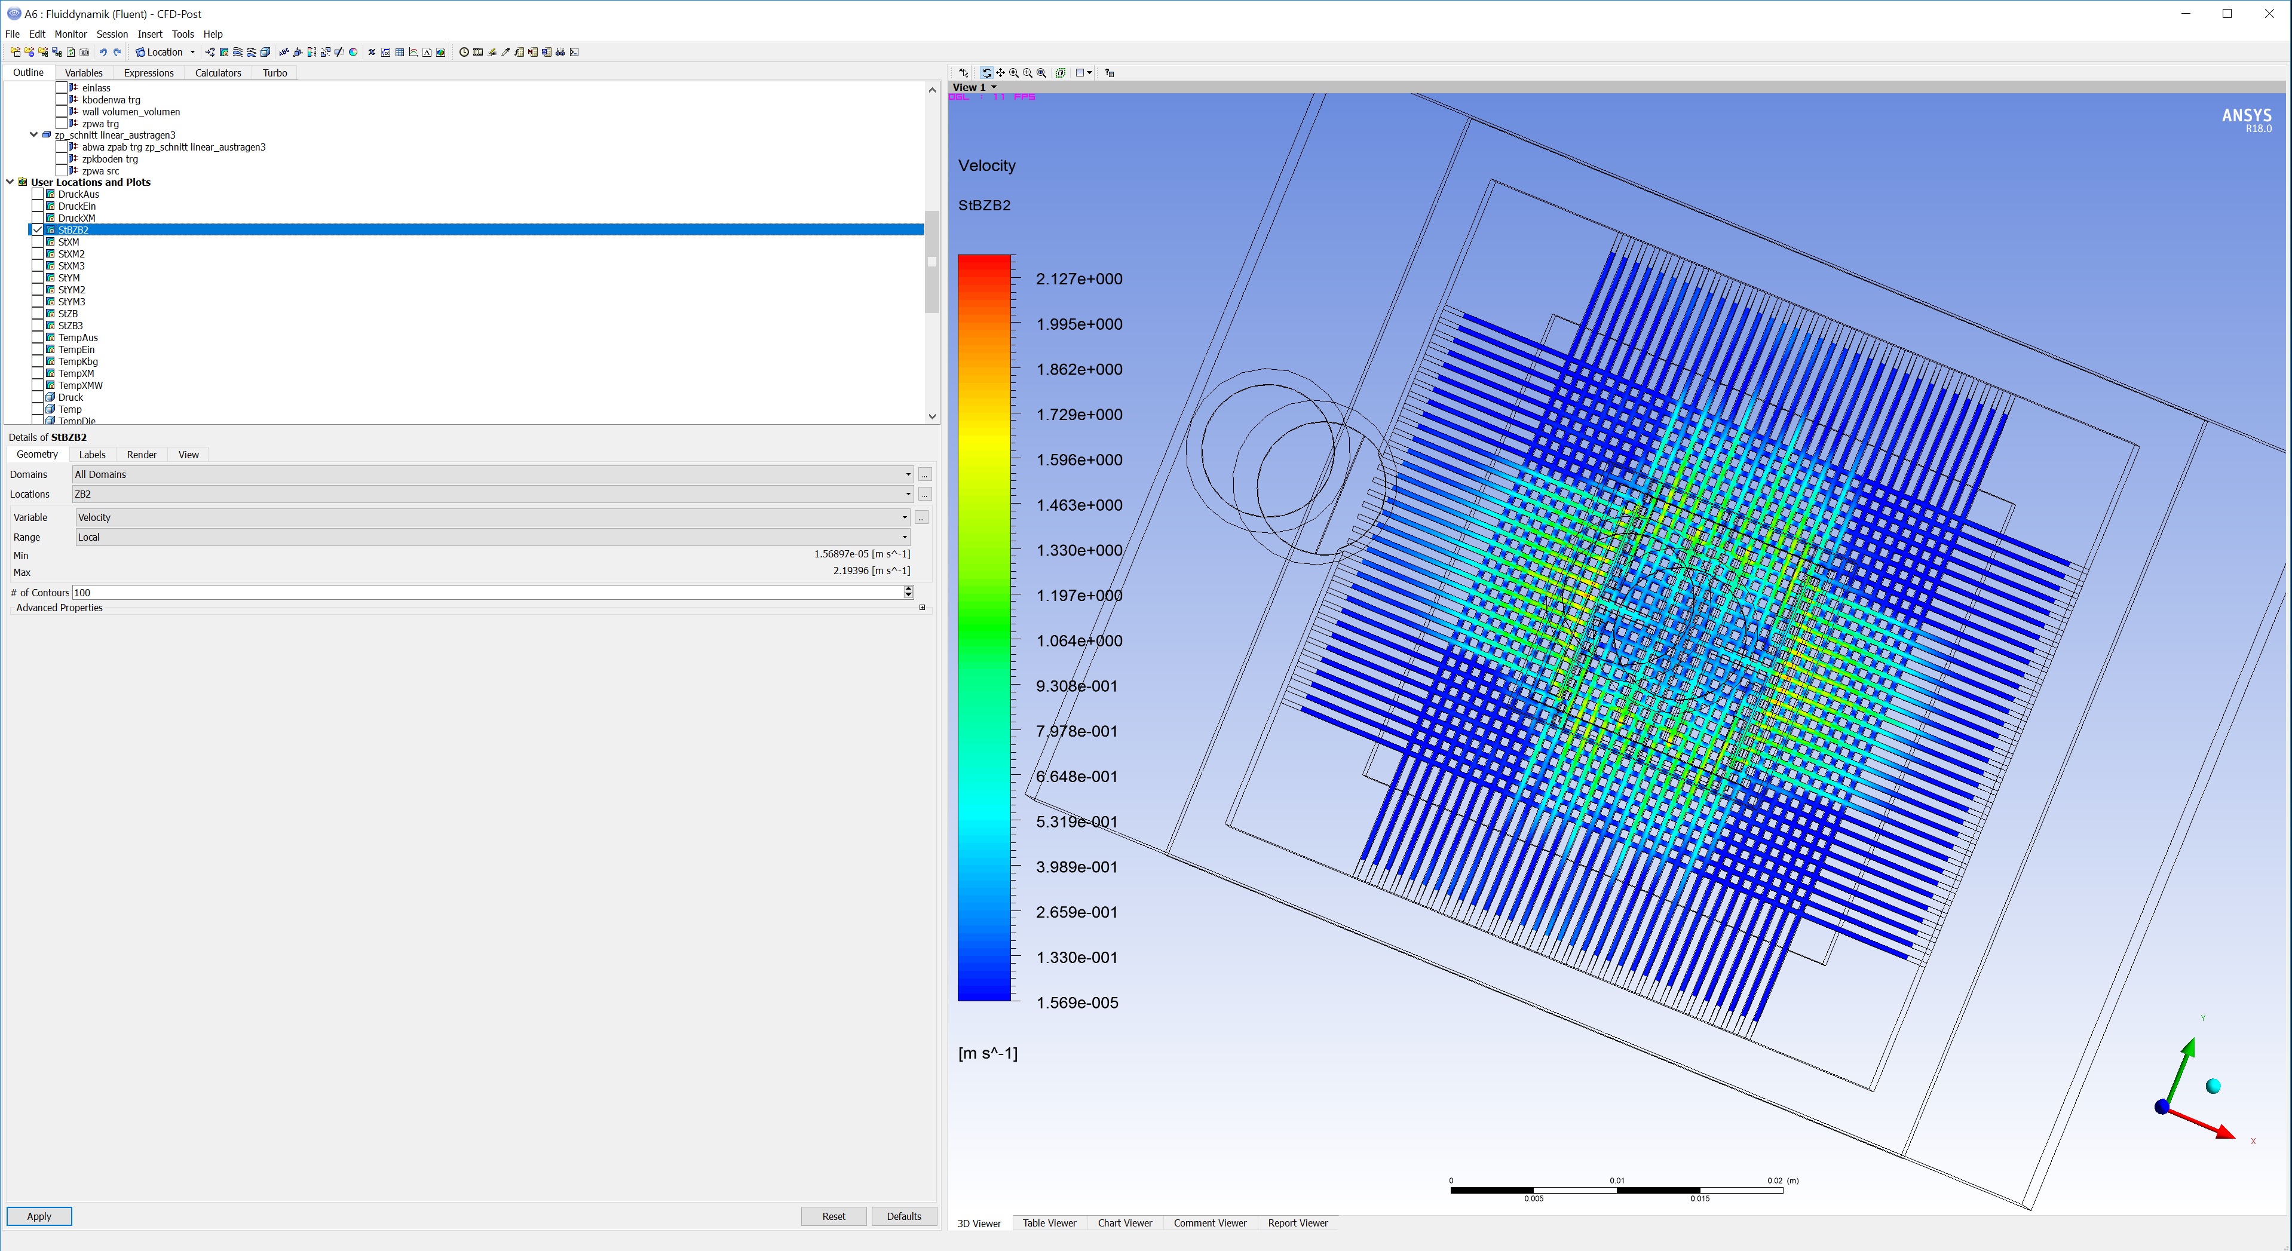Open the Timestep Selector clock icon
Image resolution: width=2292 pixels, height=1251 pixels.
pyautogui.click(x=464, y=53)
